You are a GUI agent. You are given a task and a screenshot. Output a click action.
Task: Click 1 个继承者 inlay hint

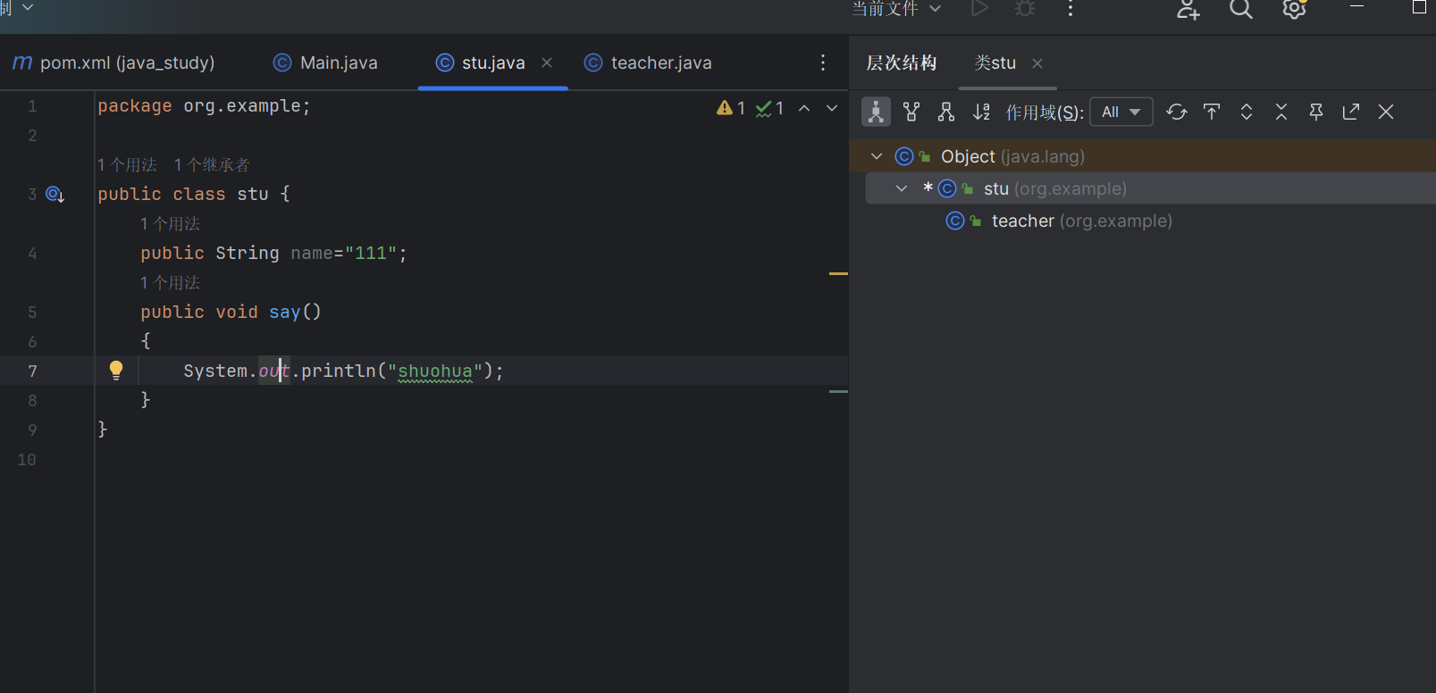pos(212,164)
